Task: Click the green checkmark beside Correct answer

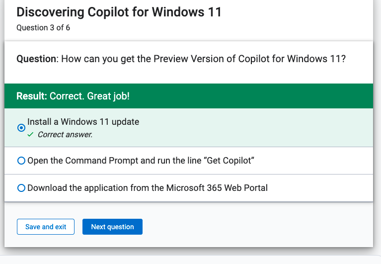Action: [30, 134]
